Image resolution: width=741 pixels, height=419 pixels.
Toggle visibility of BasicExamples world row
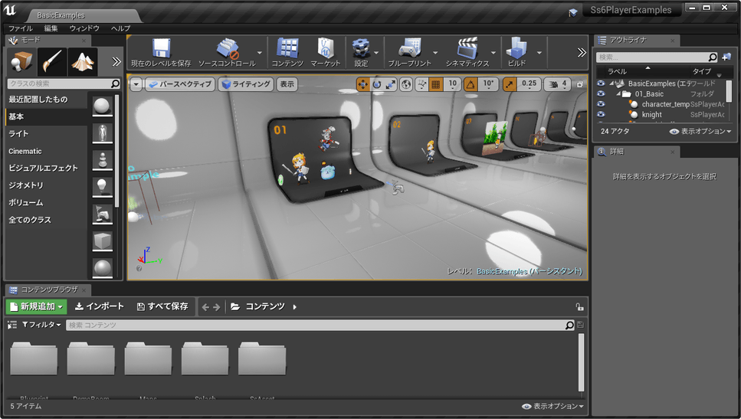click(601, 83)
